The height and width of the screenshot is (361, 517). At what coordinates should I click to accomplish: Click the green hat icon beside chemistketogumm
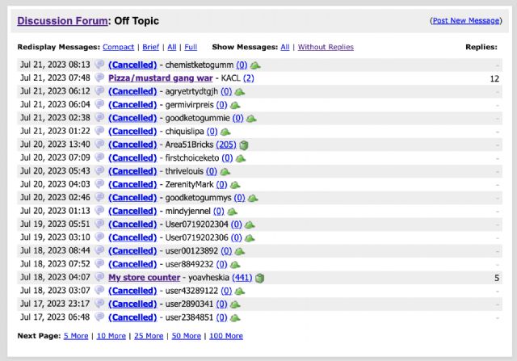coord(255,65)
